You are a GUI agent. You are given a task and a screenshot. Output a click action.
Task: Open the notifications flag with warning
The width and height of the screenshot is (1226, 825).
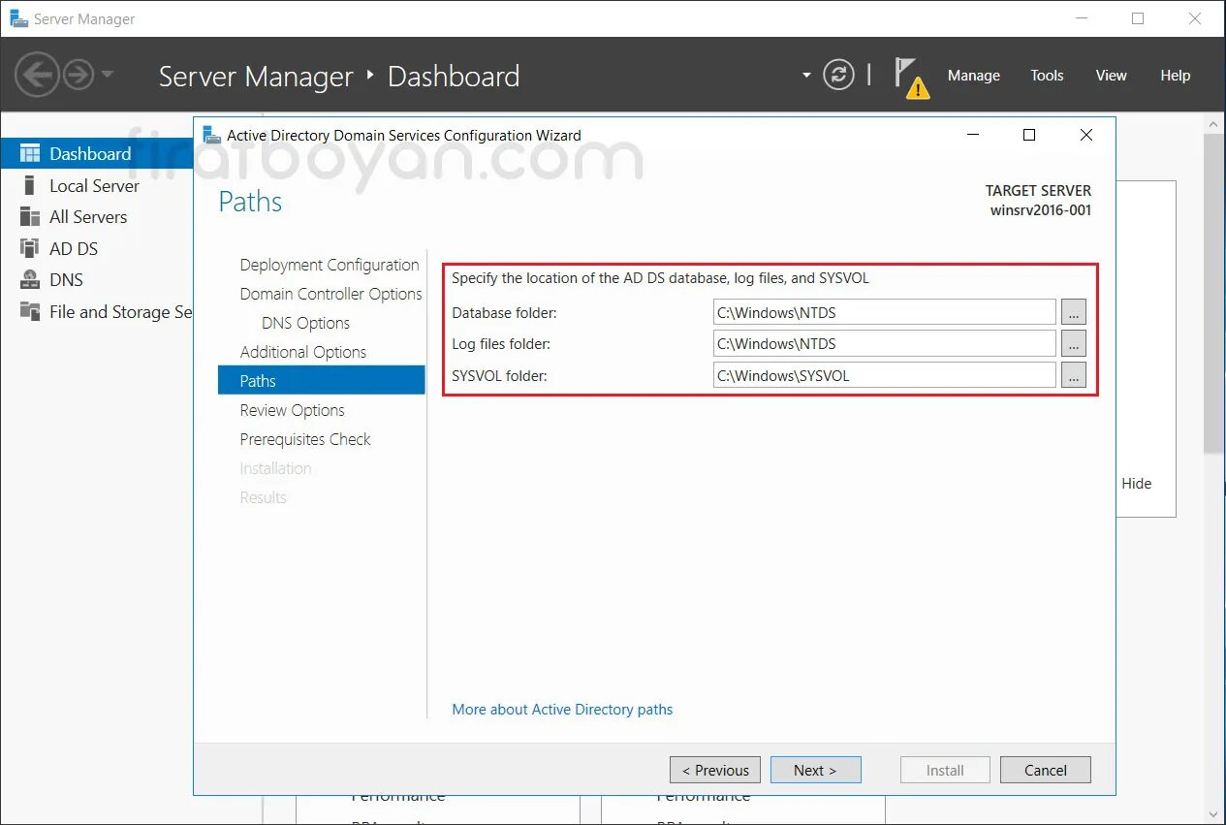911,75
